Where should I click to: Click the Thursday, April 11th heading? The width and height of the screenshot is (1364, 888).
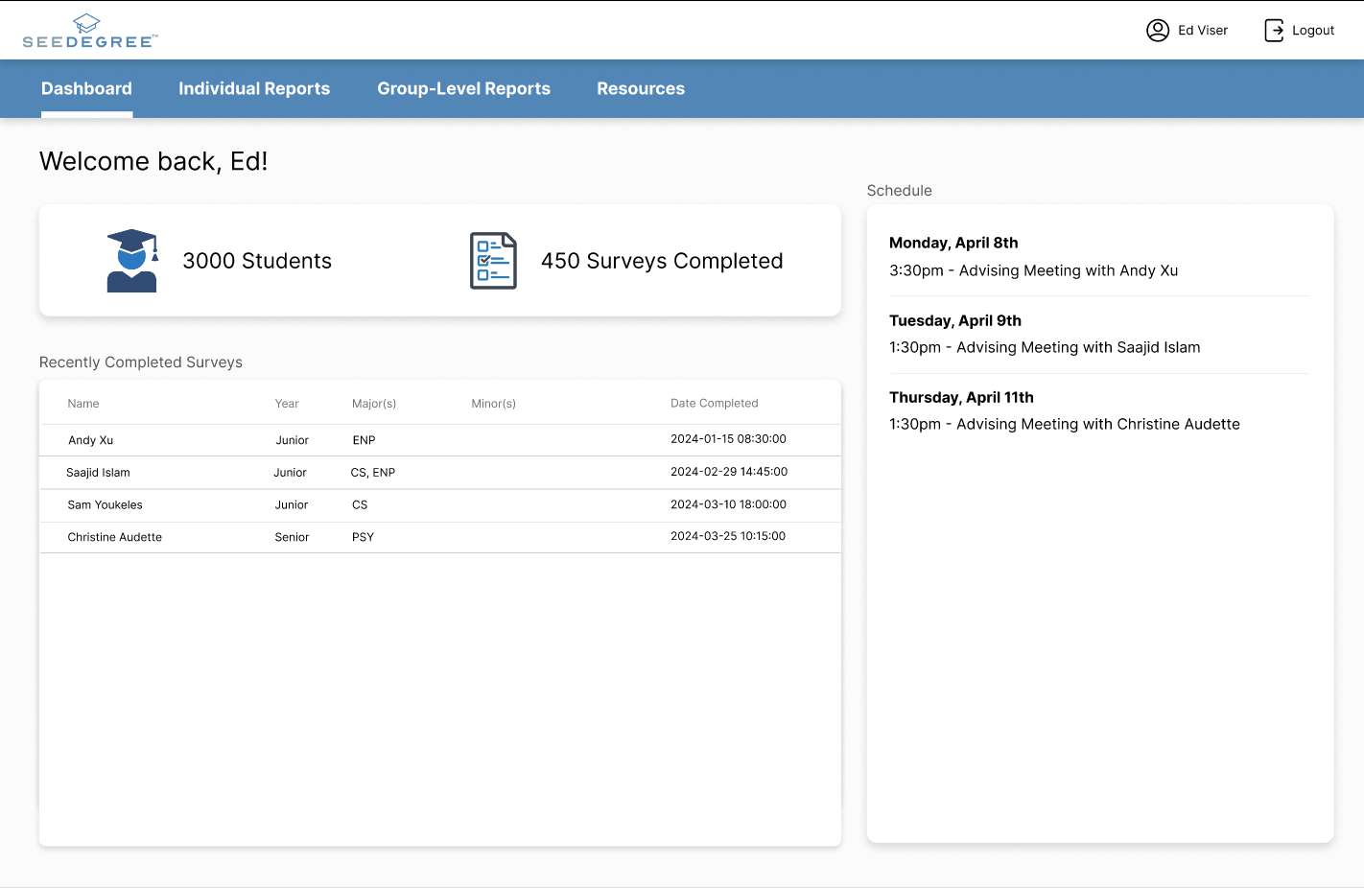click(x=961, y=397)
